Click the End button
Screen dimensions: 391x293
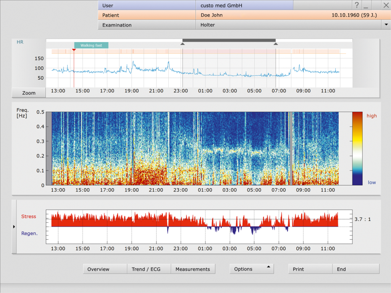[x=356, y=269]
